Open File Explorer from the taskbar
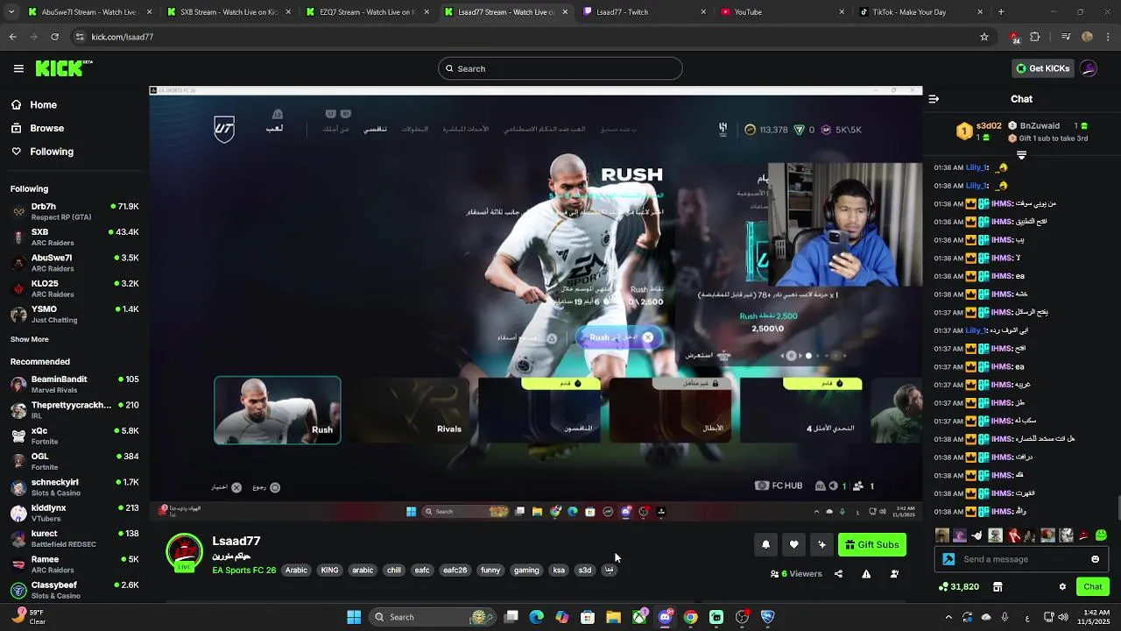 [613, 617]
